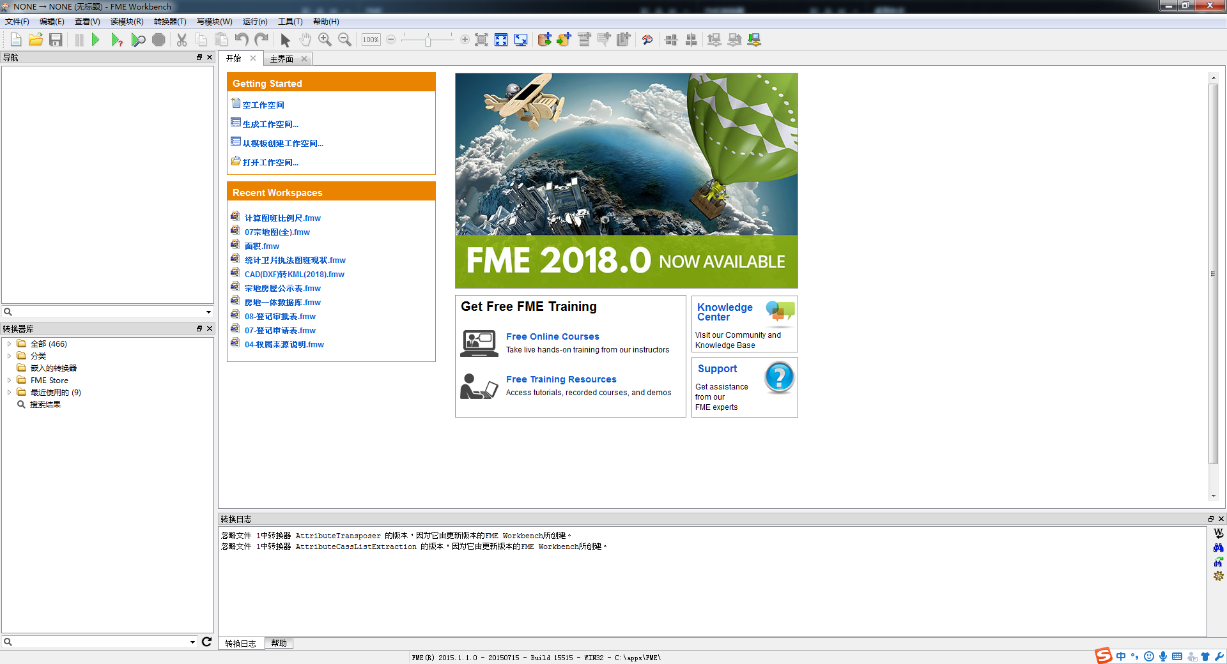Click the cut scissors icon
This screenshot has height=664, width=1227.
tap(182, 40)
